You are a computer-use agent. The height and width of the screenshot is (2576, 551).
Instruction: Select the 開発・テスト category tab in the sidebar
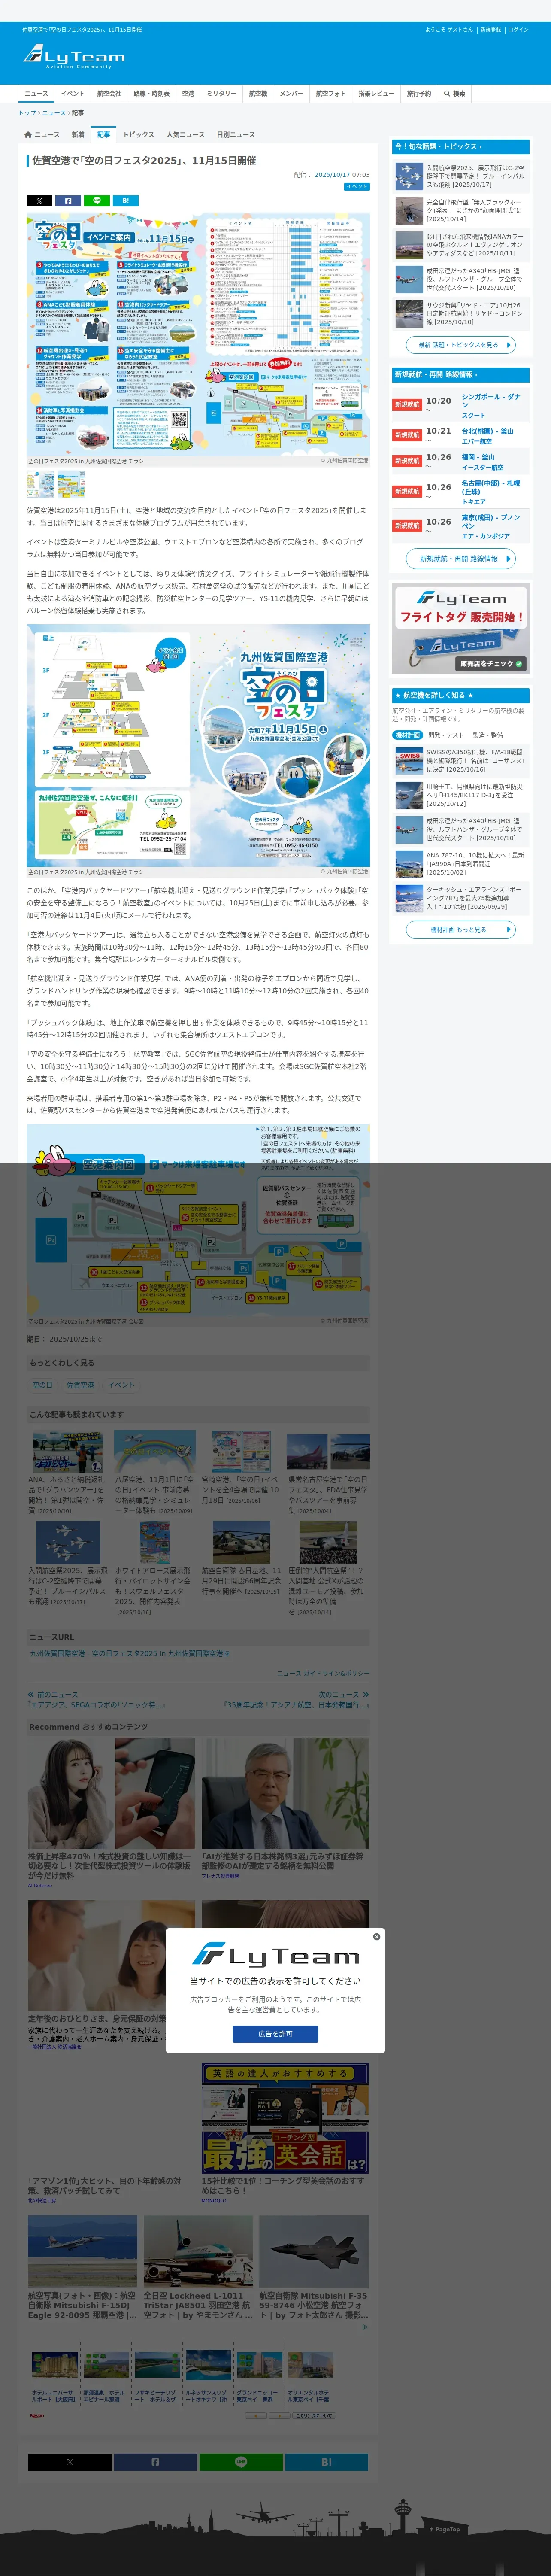click(446, 735)
